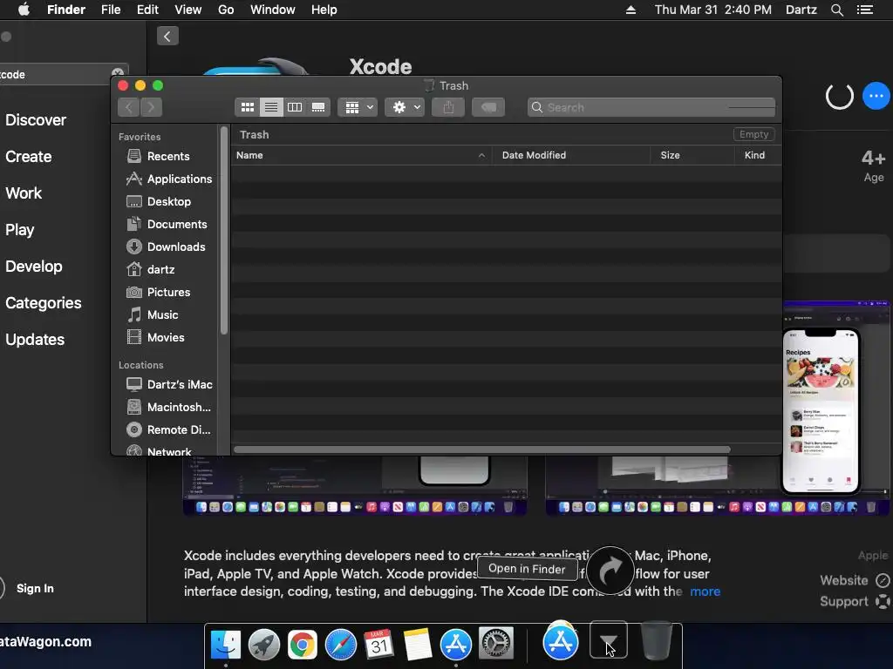The image size is (893, 669).
Task: Clear the App Store search field
Action: (118, 73)
